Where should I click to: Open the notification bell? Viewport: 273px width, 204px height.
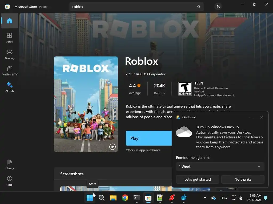[266, 198]
